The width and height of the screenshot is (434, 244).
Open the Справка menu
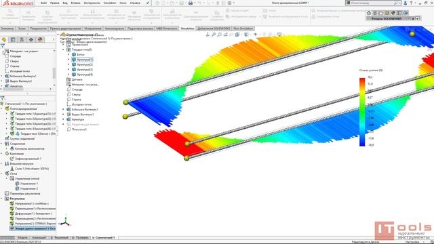135,3
